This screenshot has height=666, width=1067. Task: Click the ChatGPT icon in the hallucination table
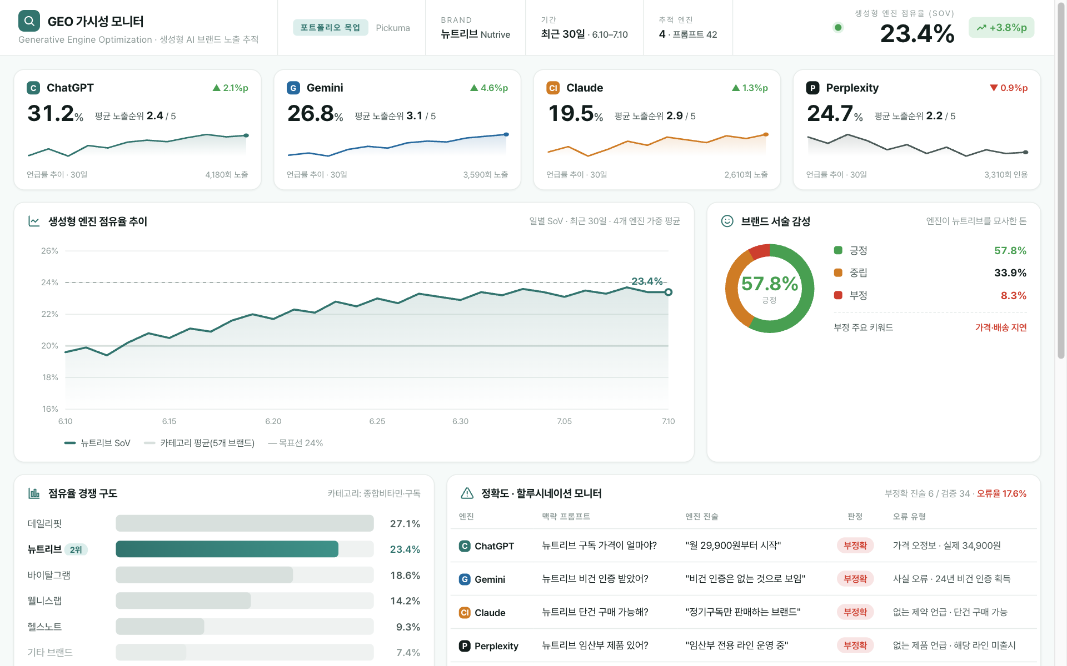click(x=465, y=546)
